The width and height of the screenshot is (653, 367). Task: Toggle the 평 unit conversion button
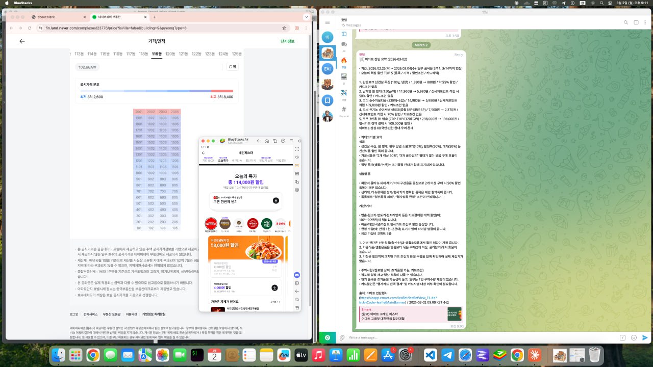click(232, 67)
